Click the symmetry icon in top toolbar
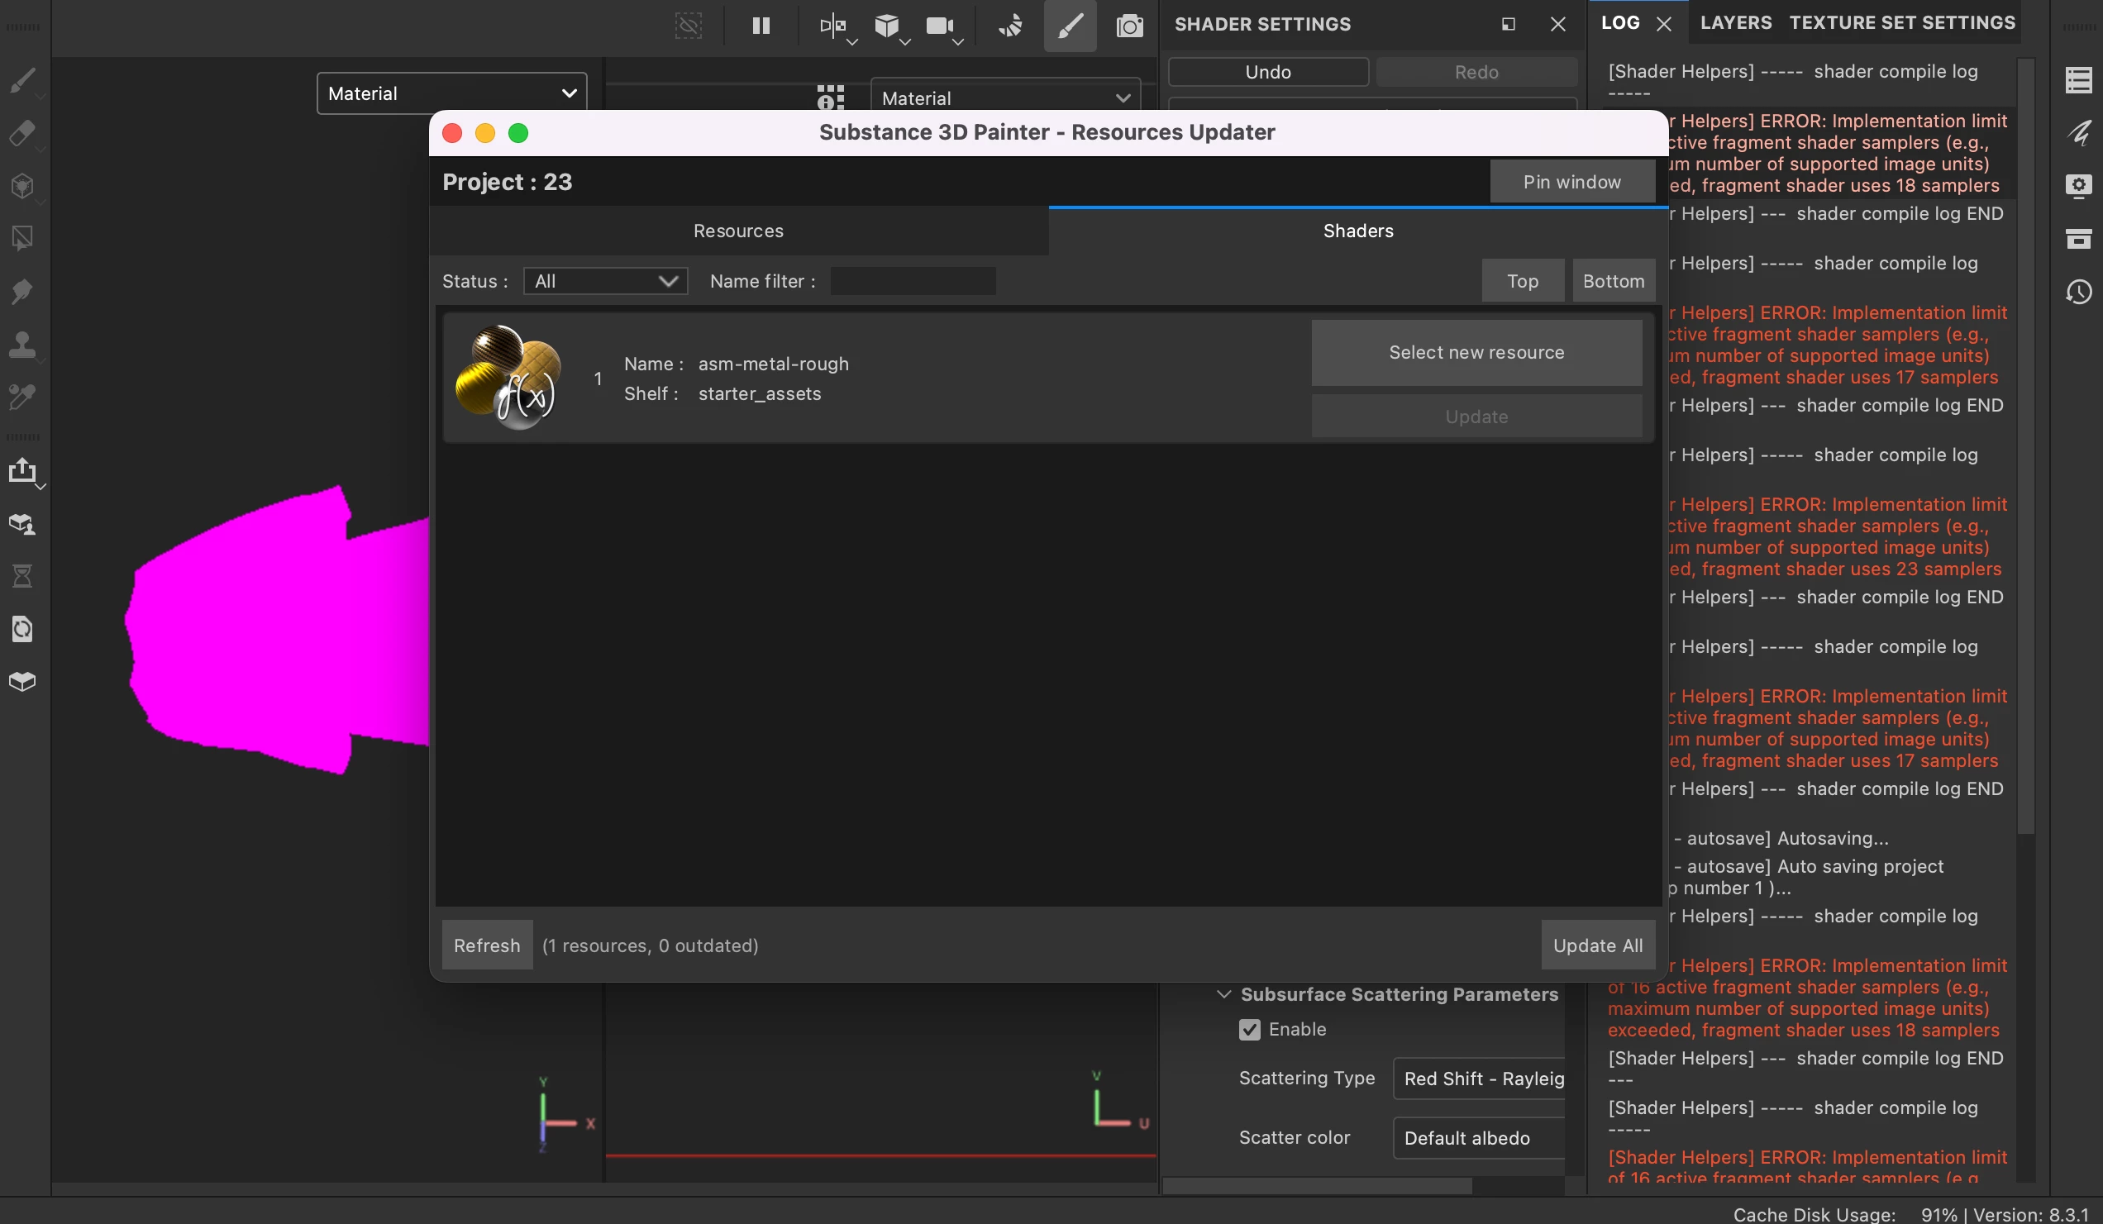This screenshot has height=1224, width=2103. click(x=832, y=26)
